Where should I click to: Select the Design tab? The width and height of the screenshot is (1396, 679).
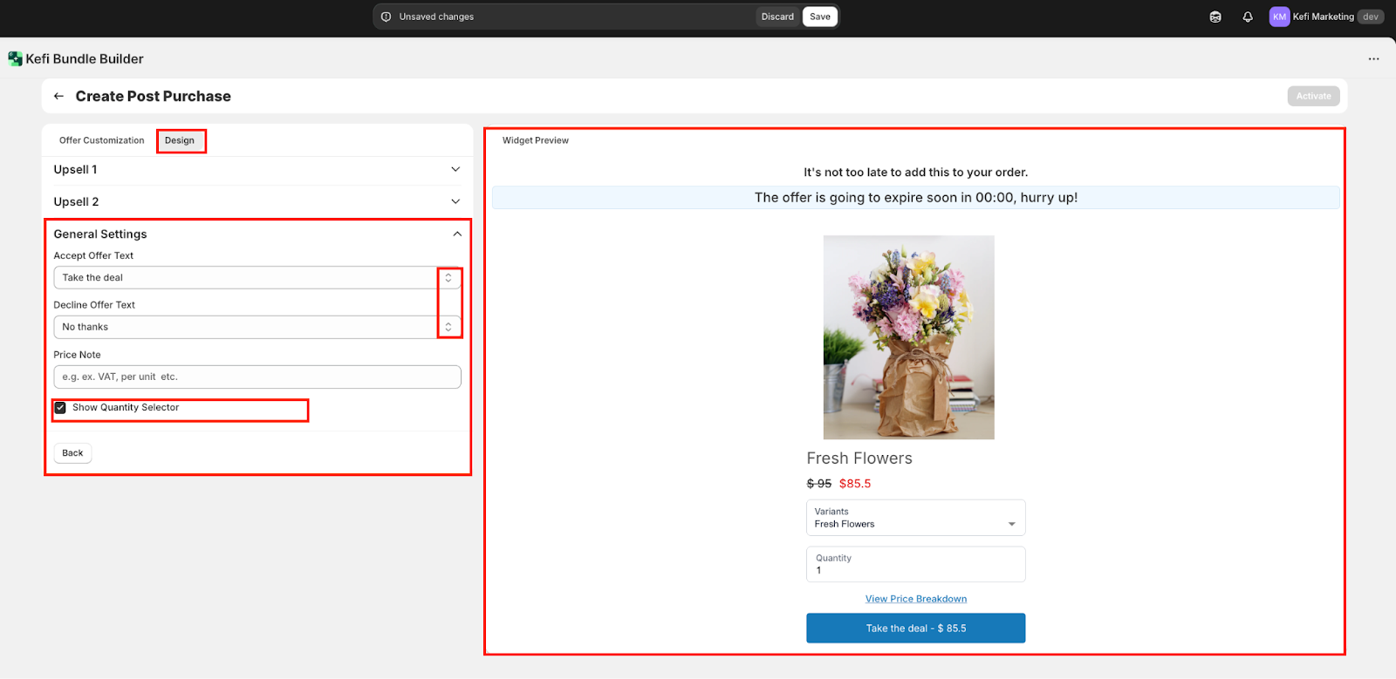coord(180,140)
